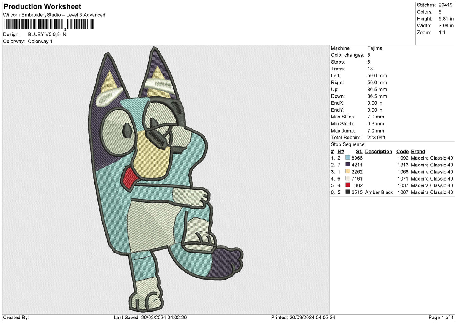Click the barcode under the worksheet title
This screenshot has width=457, height=323.
point(49,25)
